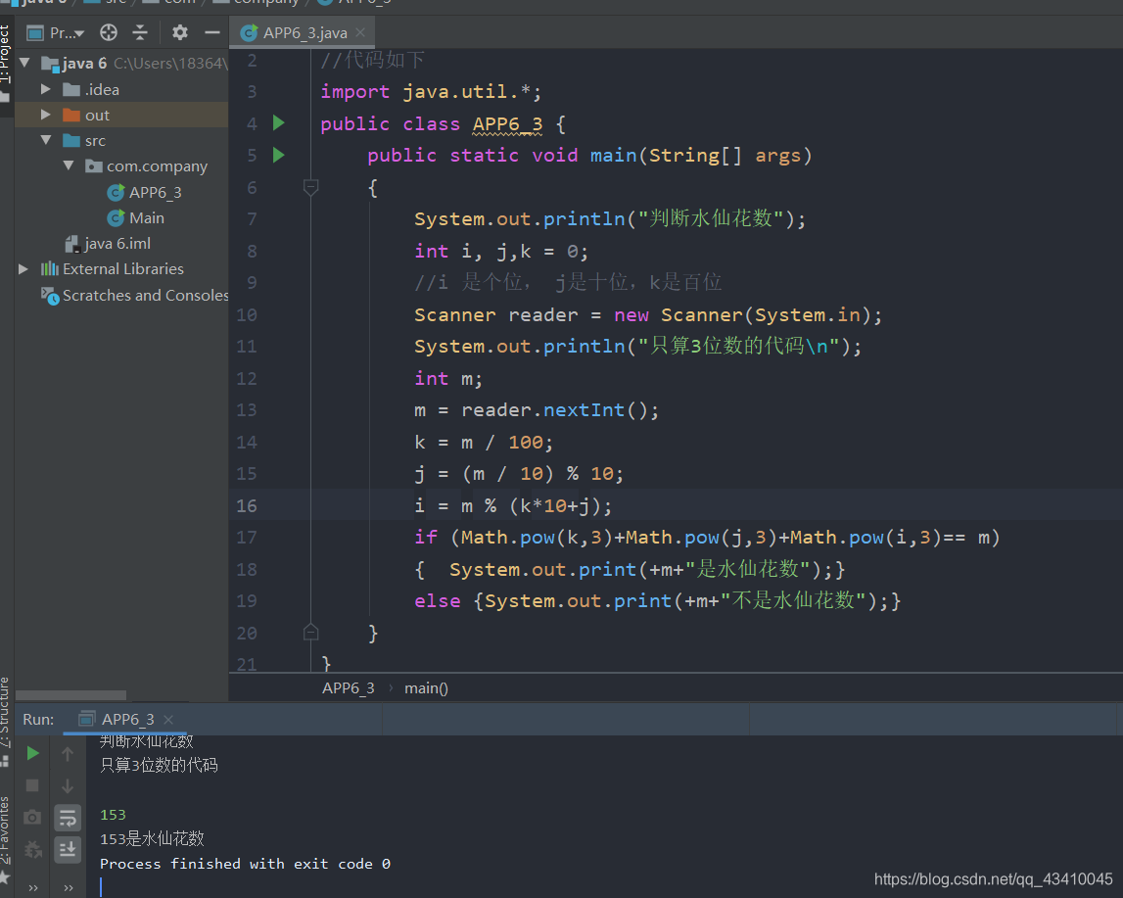Click the '//代码如下' comment on line 2
This screenshot has width=1123, height=898.
[x=372, y=60]
